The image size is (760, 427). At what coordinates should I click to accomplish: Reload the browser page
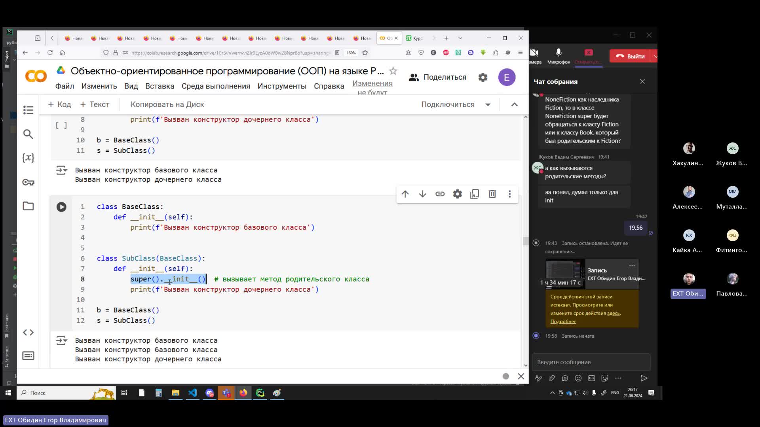pyautogui.click(x=50, y=53)
